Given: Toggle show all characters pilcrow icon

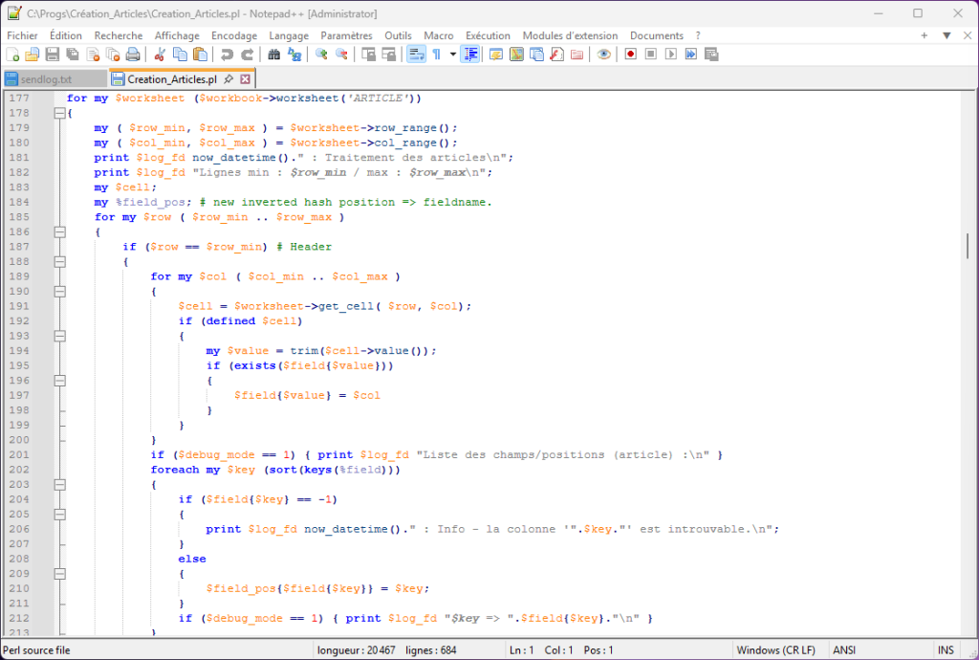Looking at the screenshot, I should point(436,55).
